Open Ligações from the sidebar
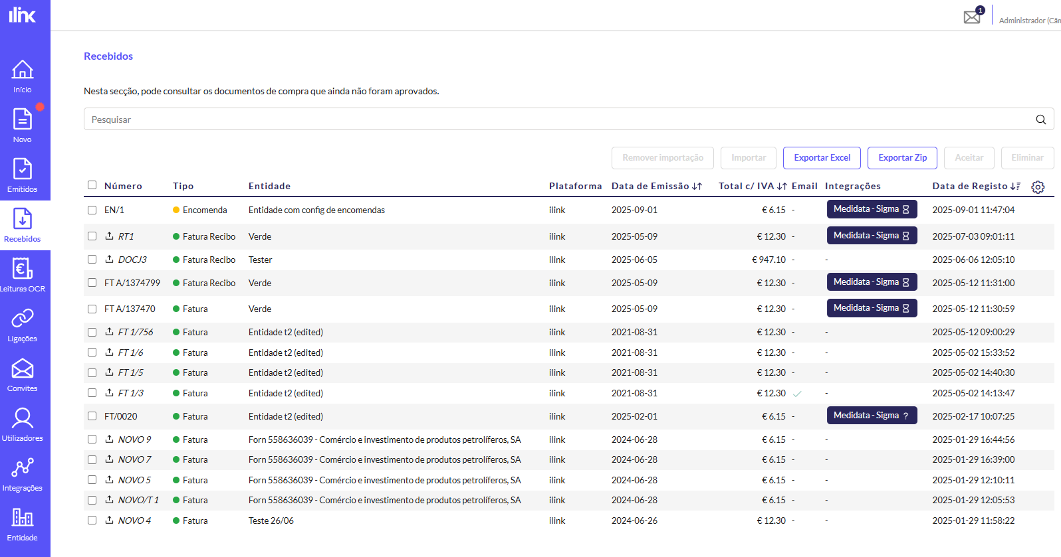The width and height of the screenshot is (1061, 557). [23, 325]
